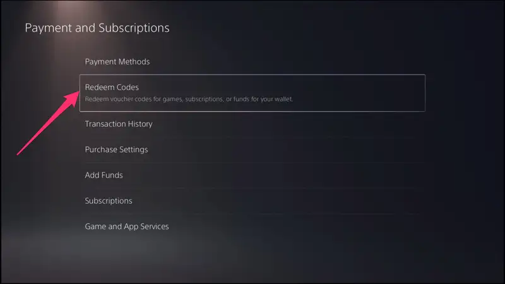
Task: Click the Payment and Subscriptions page heading
Action: 97,28
